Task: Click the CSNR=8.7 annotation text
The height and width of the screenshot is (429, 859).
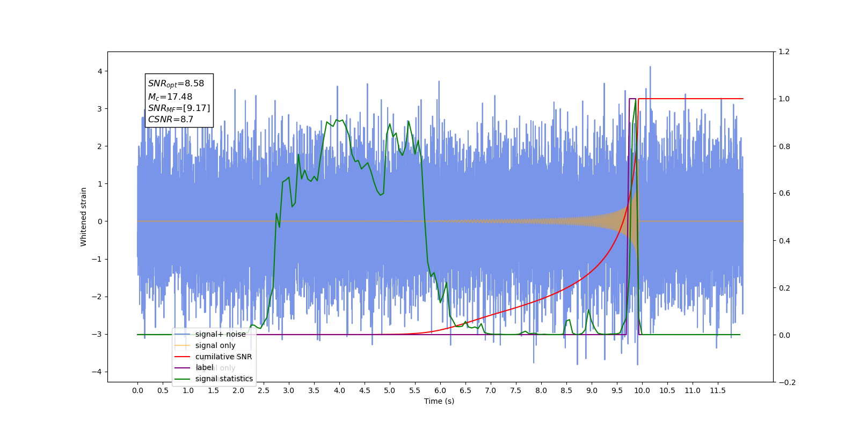Action: (x=171, y=120)
